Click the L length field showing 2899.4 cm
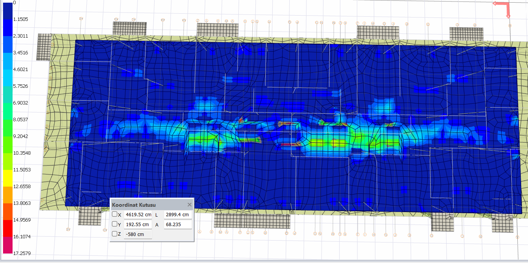 [x=177, y=215]
